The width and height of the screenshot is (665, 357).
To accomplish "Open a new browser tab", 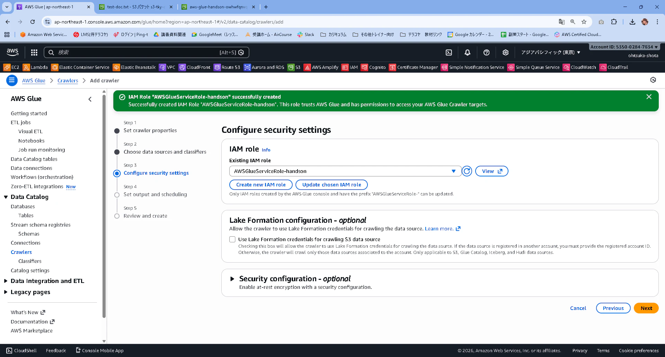I will point(266,7).
